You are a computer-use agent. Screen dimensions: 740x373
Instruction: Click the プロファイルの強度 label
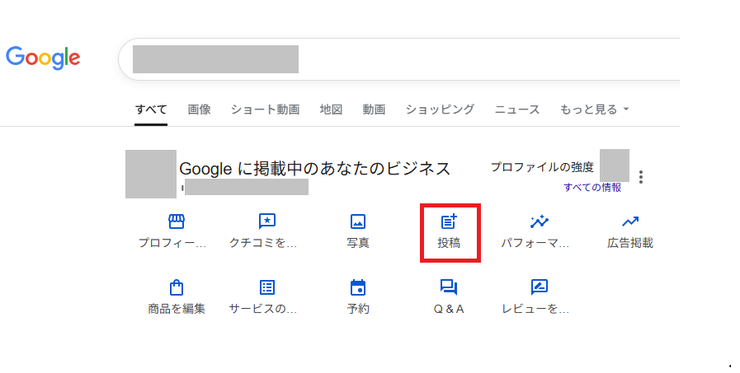click(x=542, y=167)
